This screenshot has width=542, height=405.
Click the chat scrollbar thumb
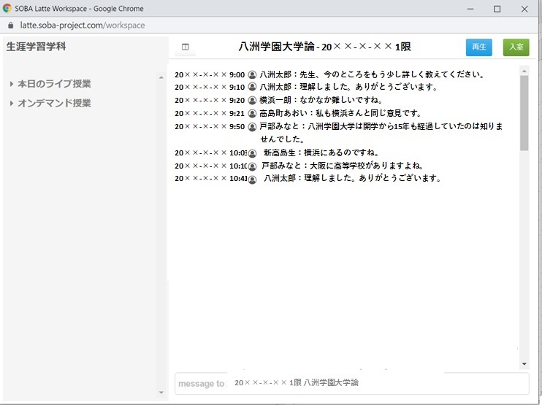click(524, 113)
